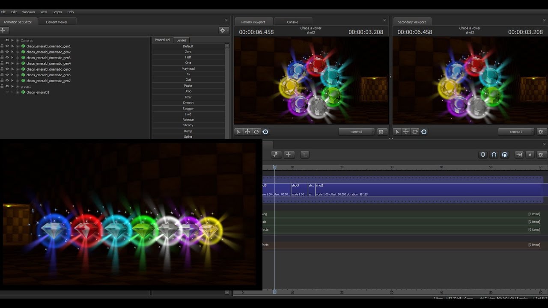Click the add animation set plus button
548x308 pixels.
click(4, 30)
